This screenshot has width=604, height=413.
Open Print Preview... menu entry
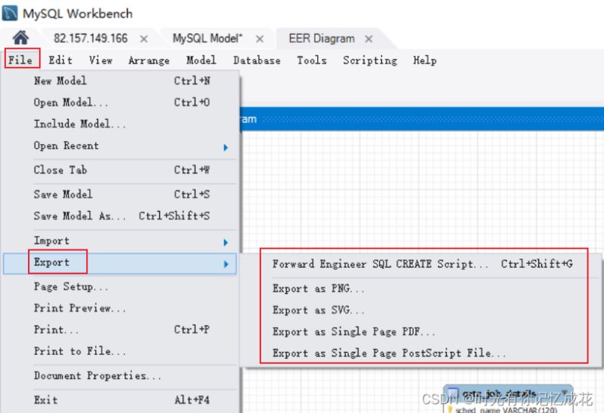pyautogui.click(x=120, y=308)
